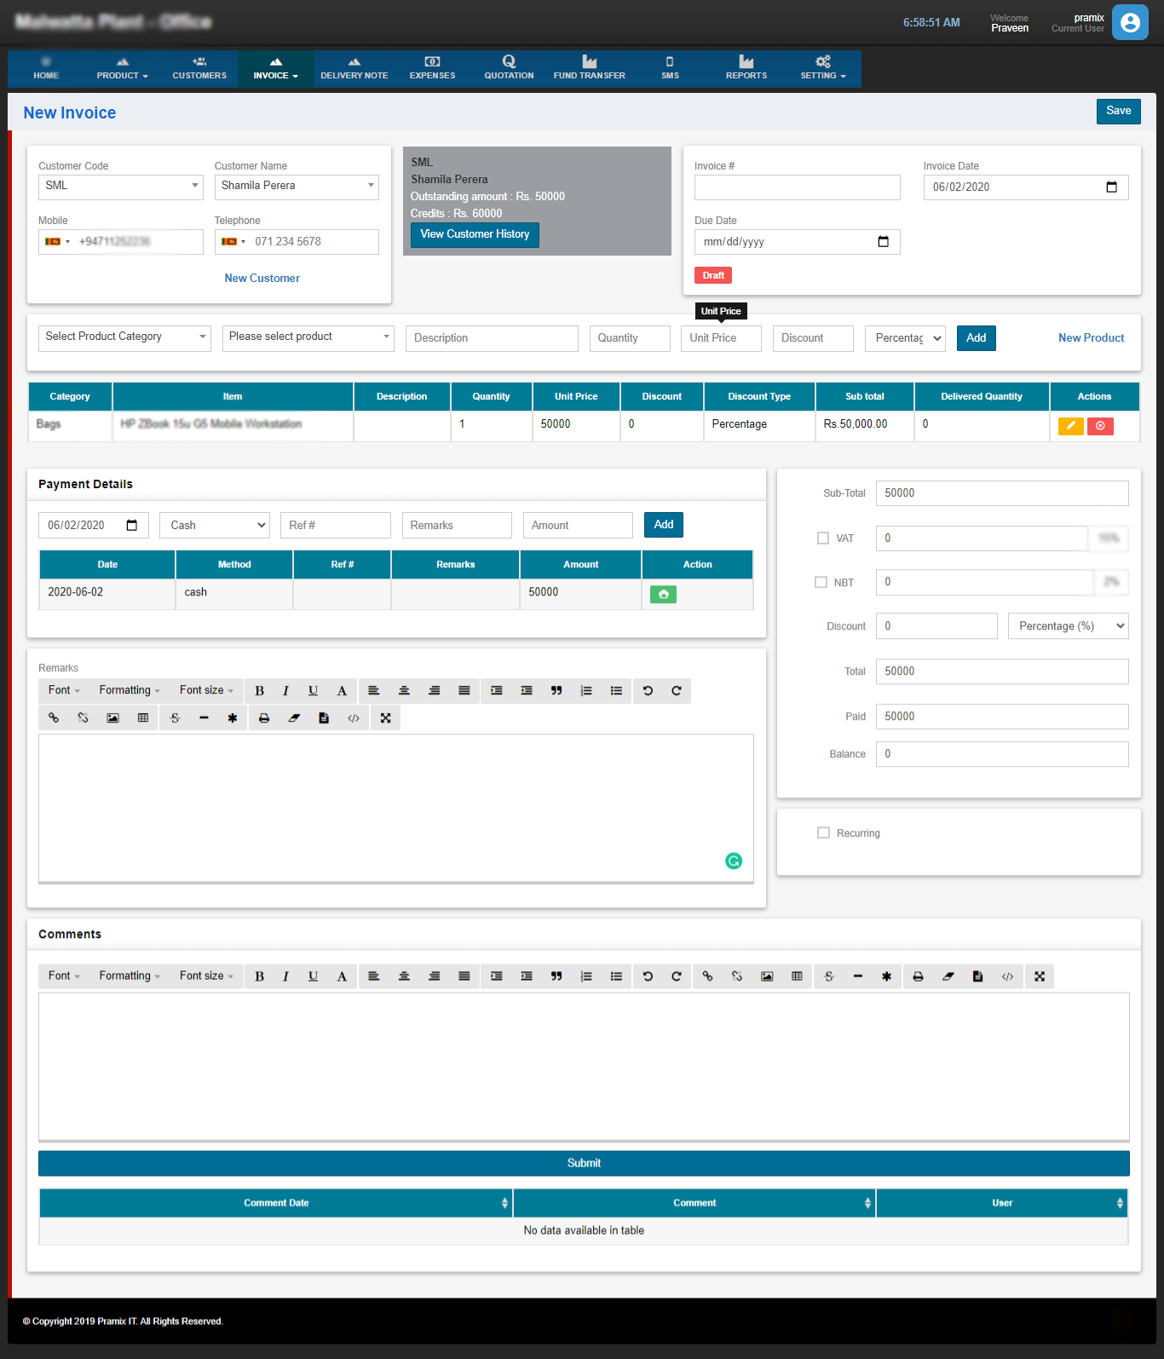
Task: Insert numbered list in the Remarks editor
Action: 586,691
